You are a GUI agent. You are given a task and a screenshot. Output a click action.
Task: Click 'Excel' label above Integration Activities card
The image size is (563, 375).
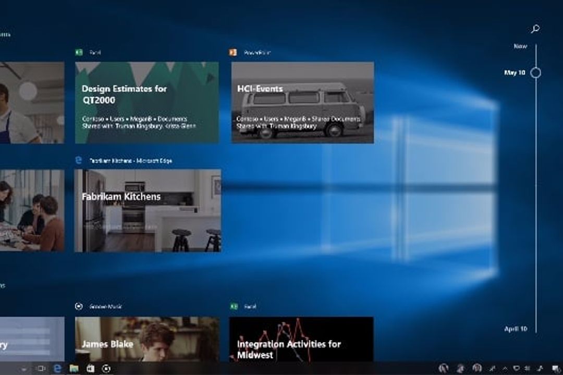tap(250, 306)
